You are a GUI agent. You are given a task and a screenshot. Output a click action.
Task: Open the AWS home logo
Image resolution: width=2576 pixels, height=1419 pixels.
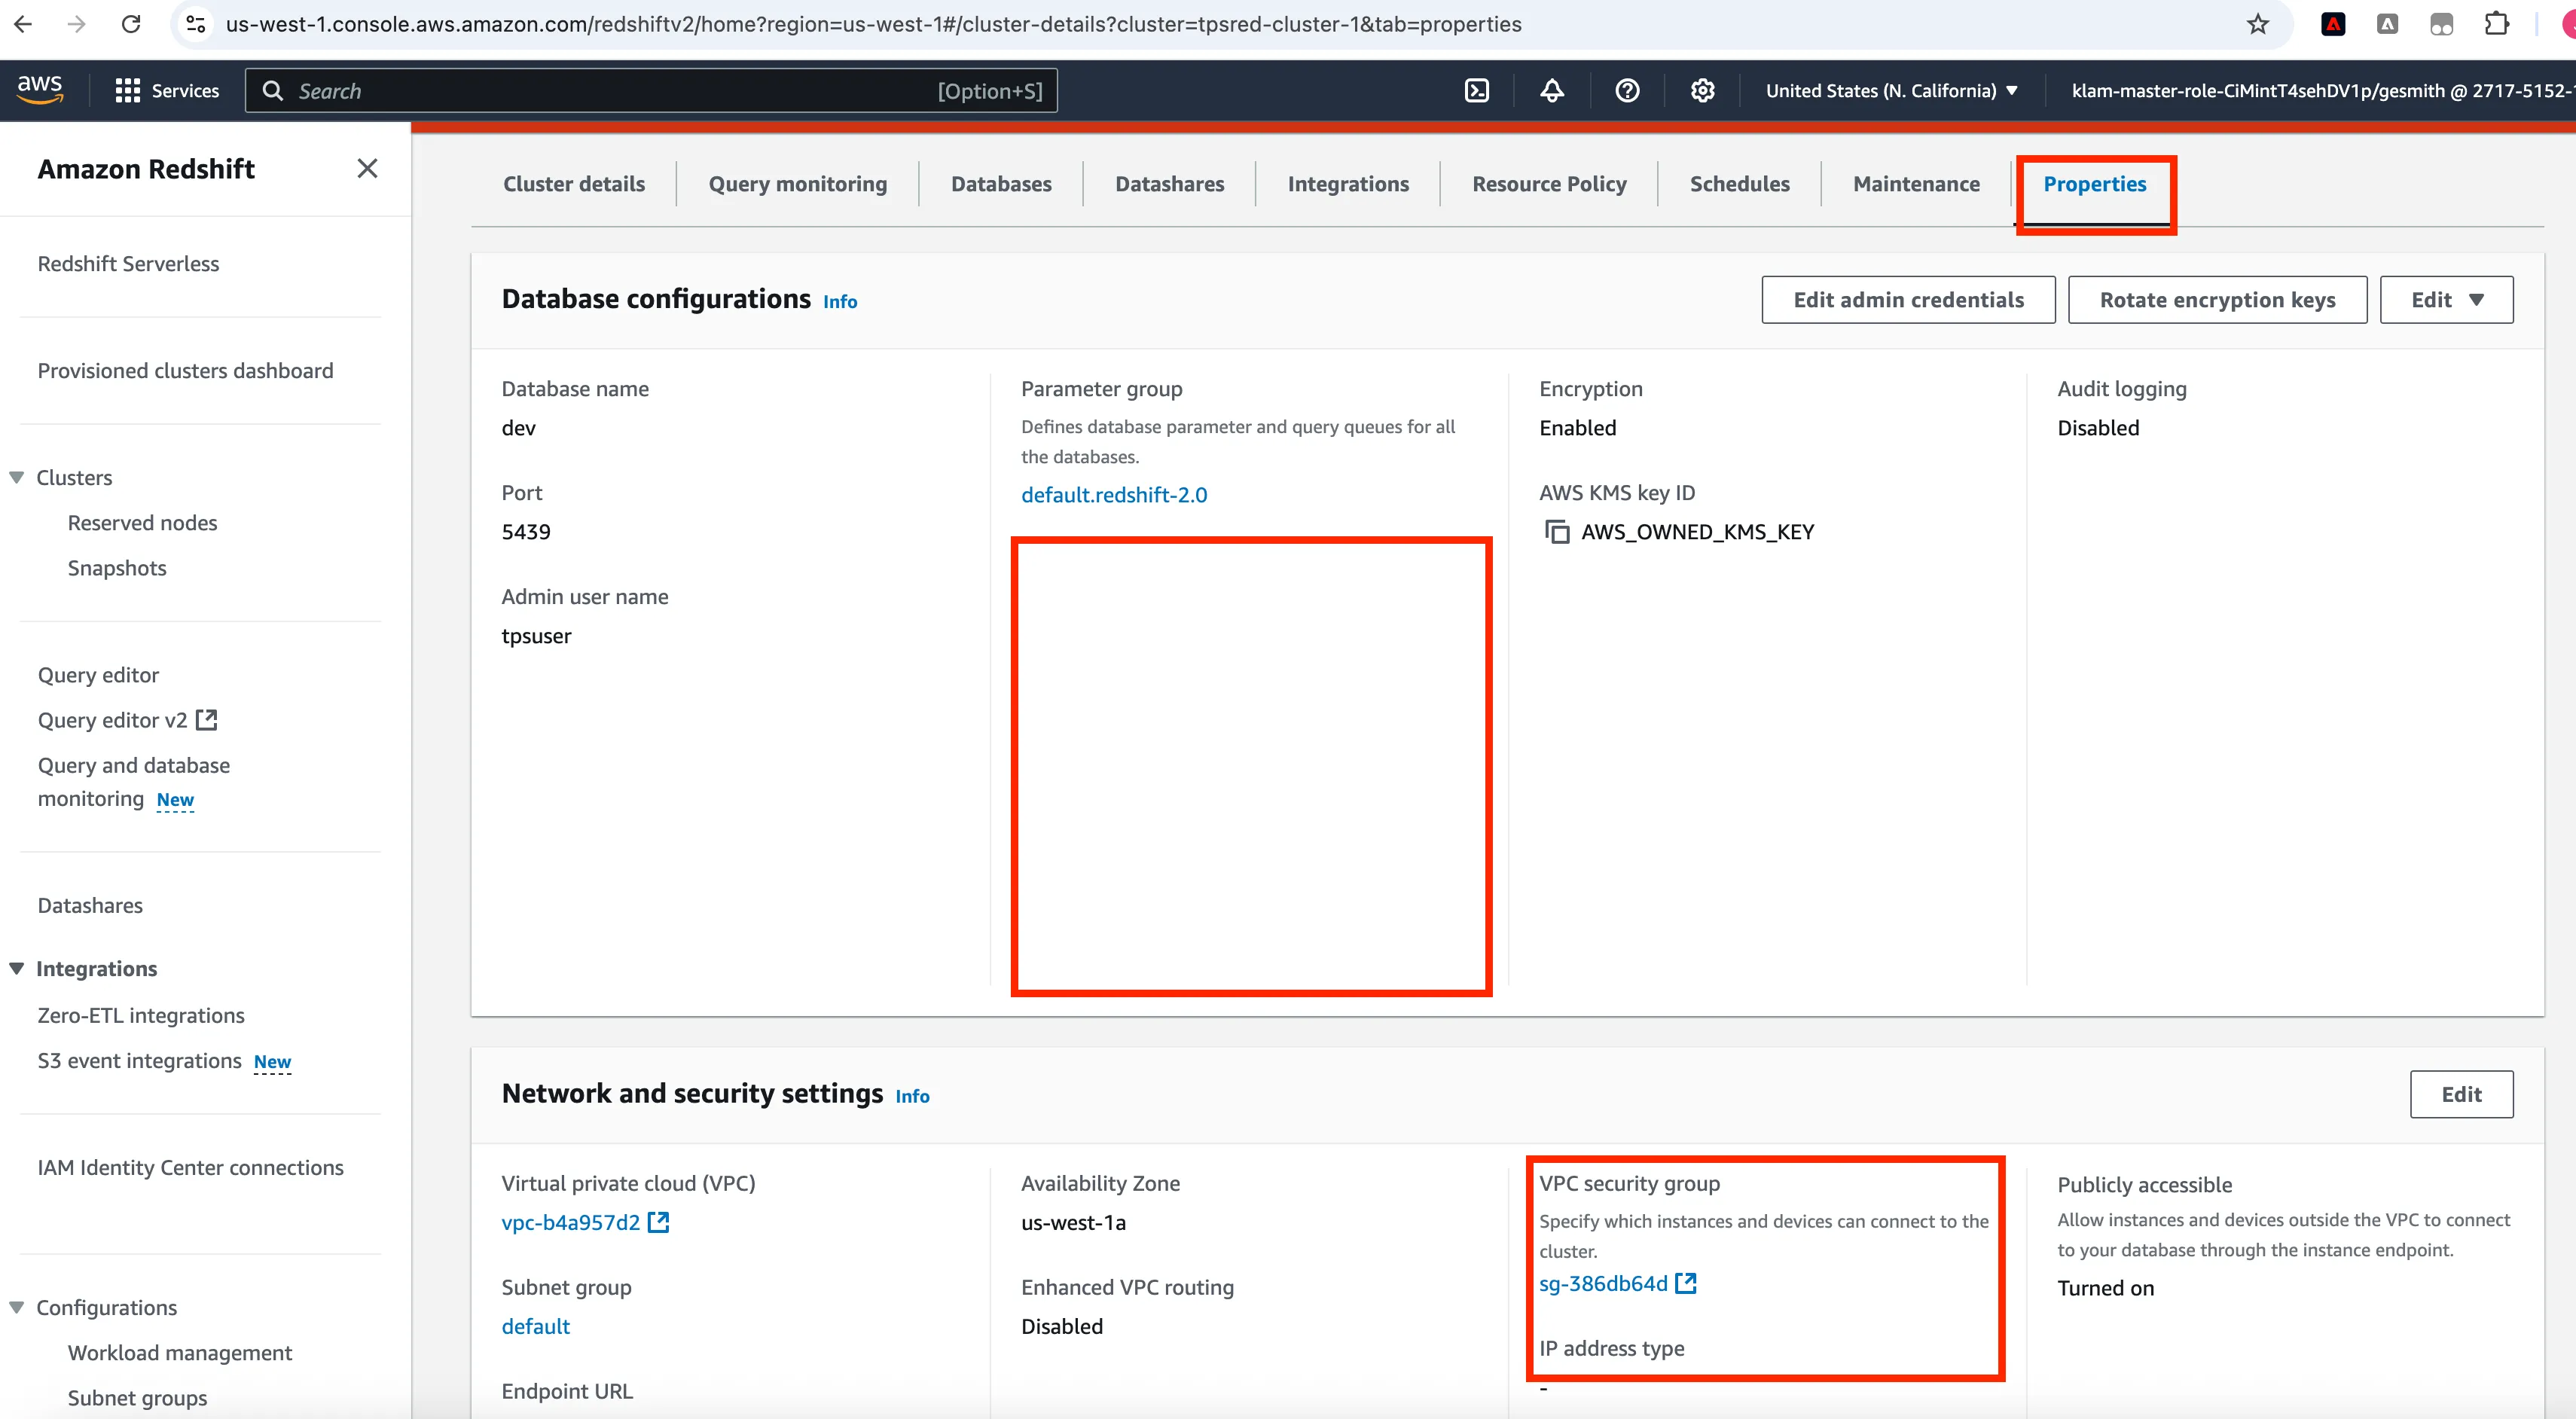point(40,90)
